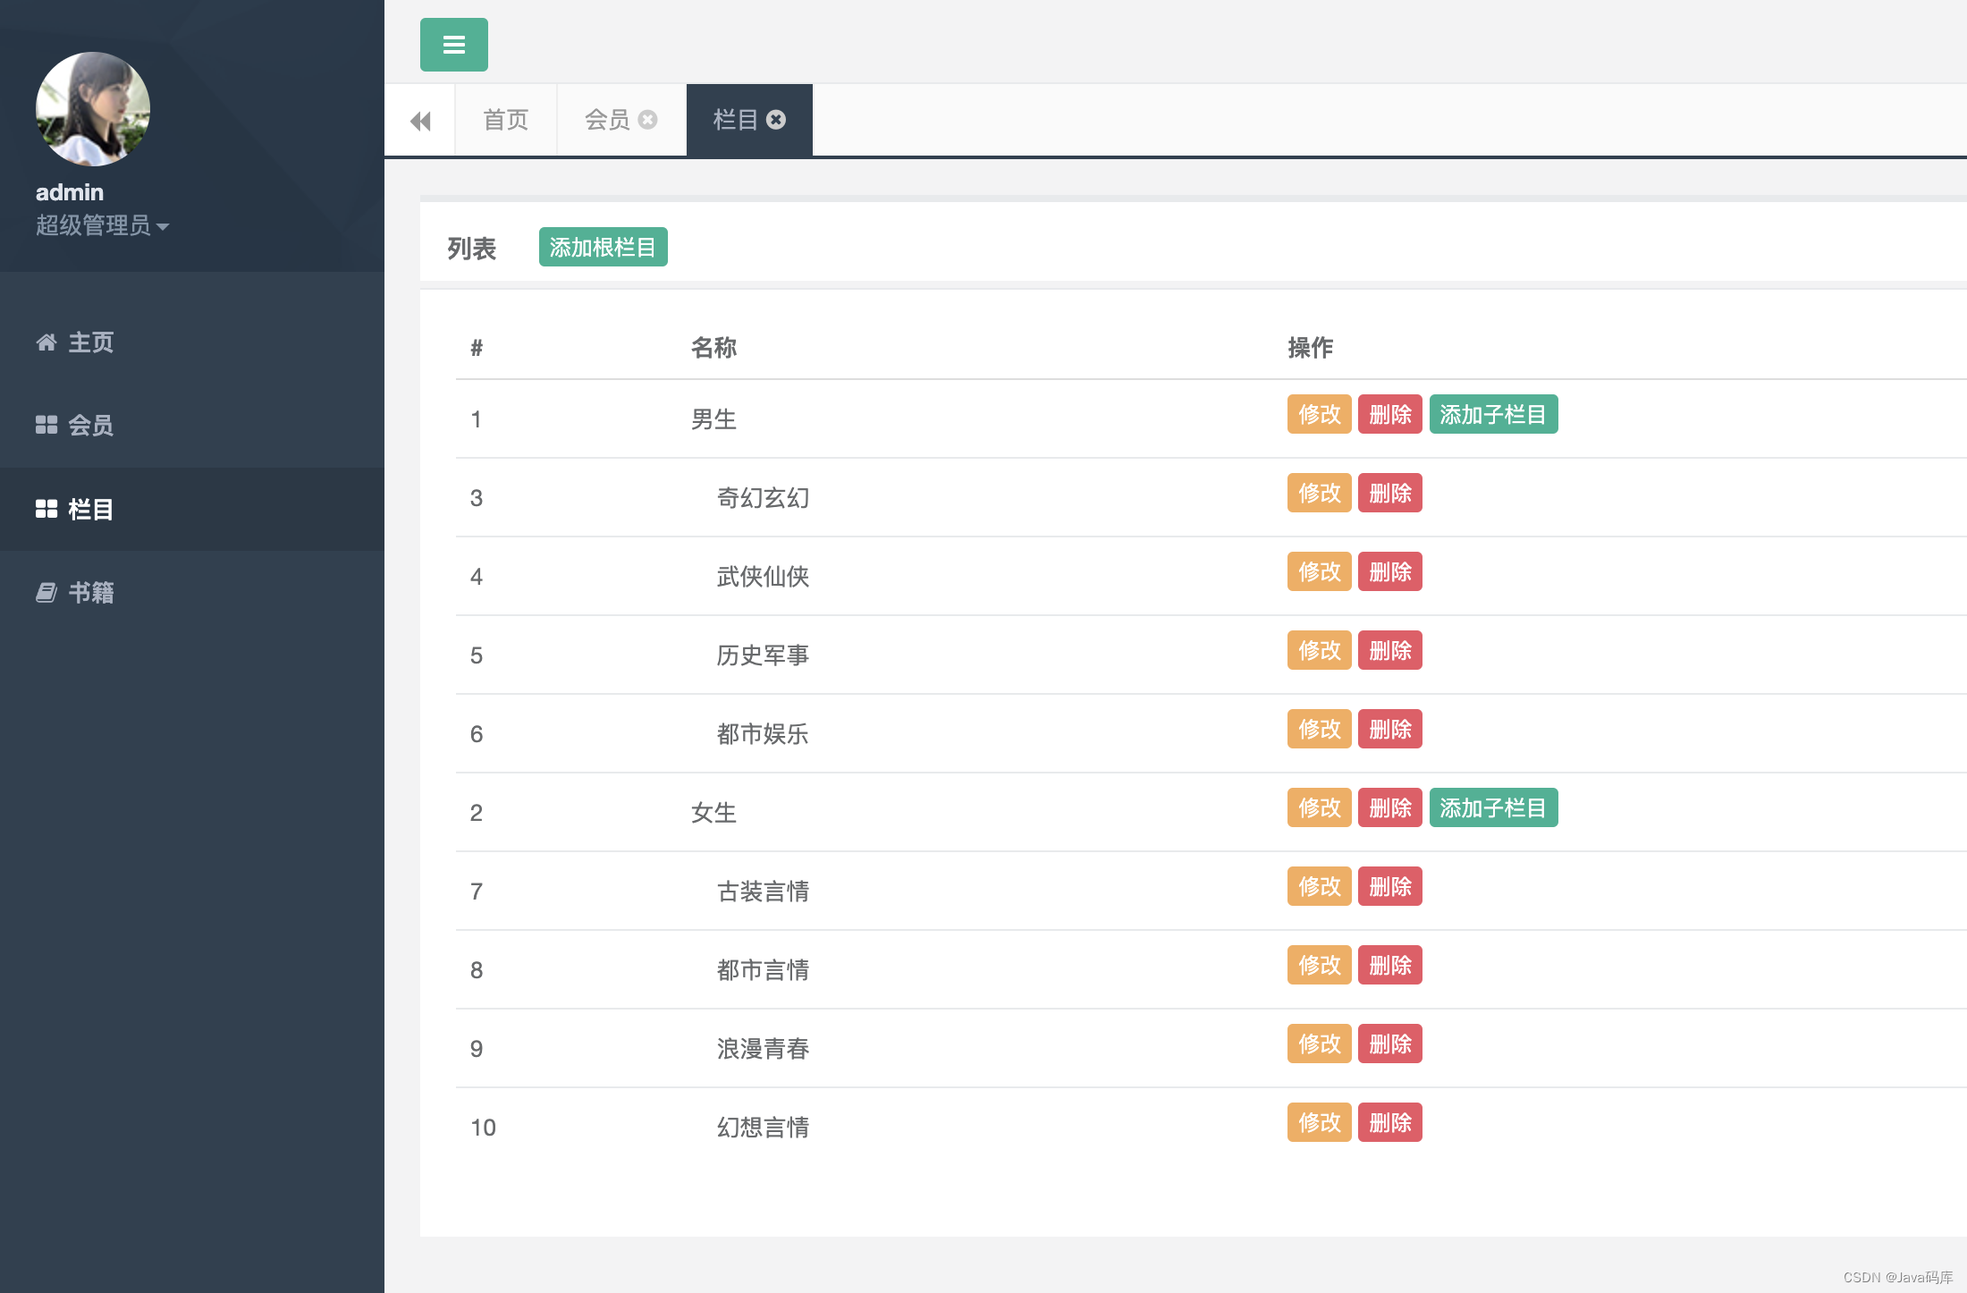Select 栏目 via the grid icon in the sidebar
This screenshot has width=1967, height=1293.
click(46, 509)
